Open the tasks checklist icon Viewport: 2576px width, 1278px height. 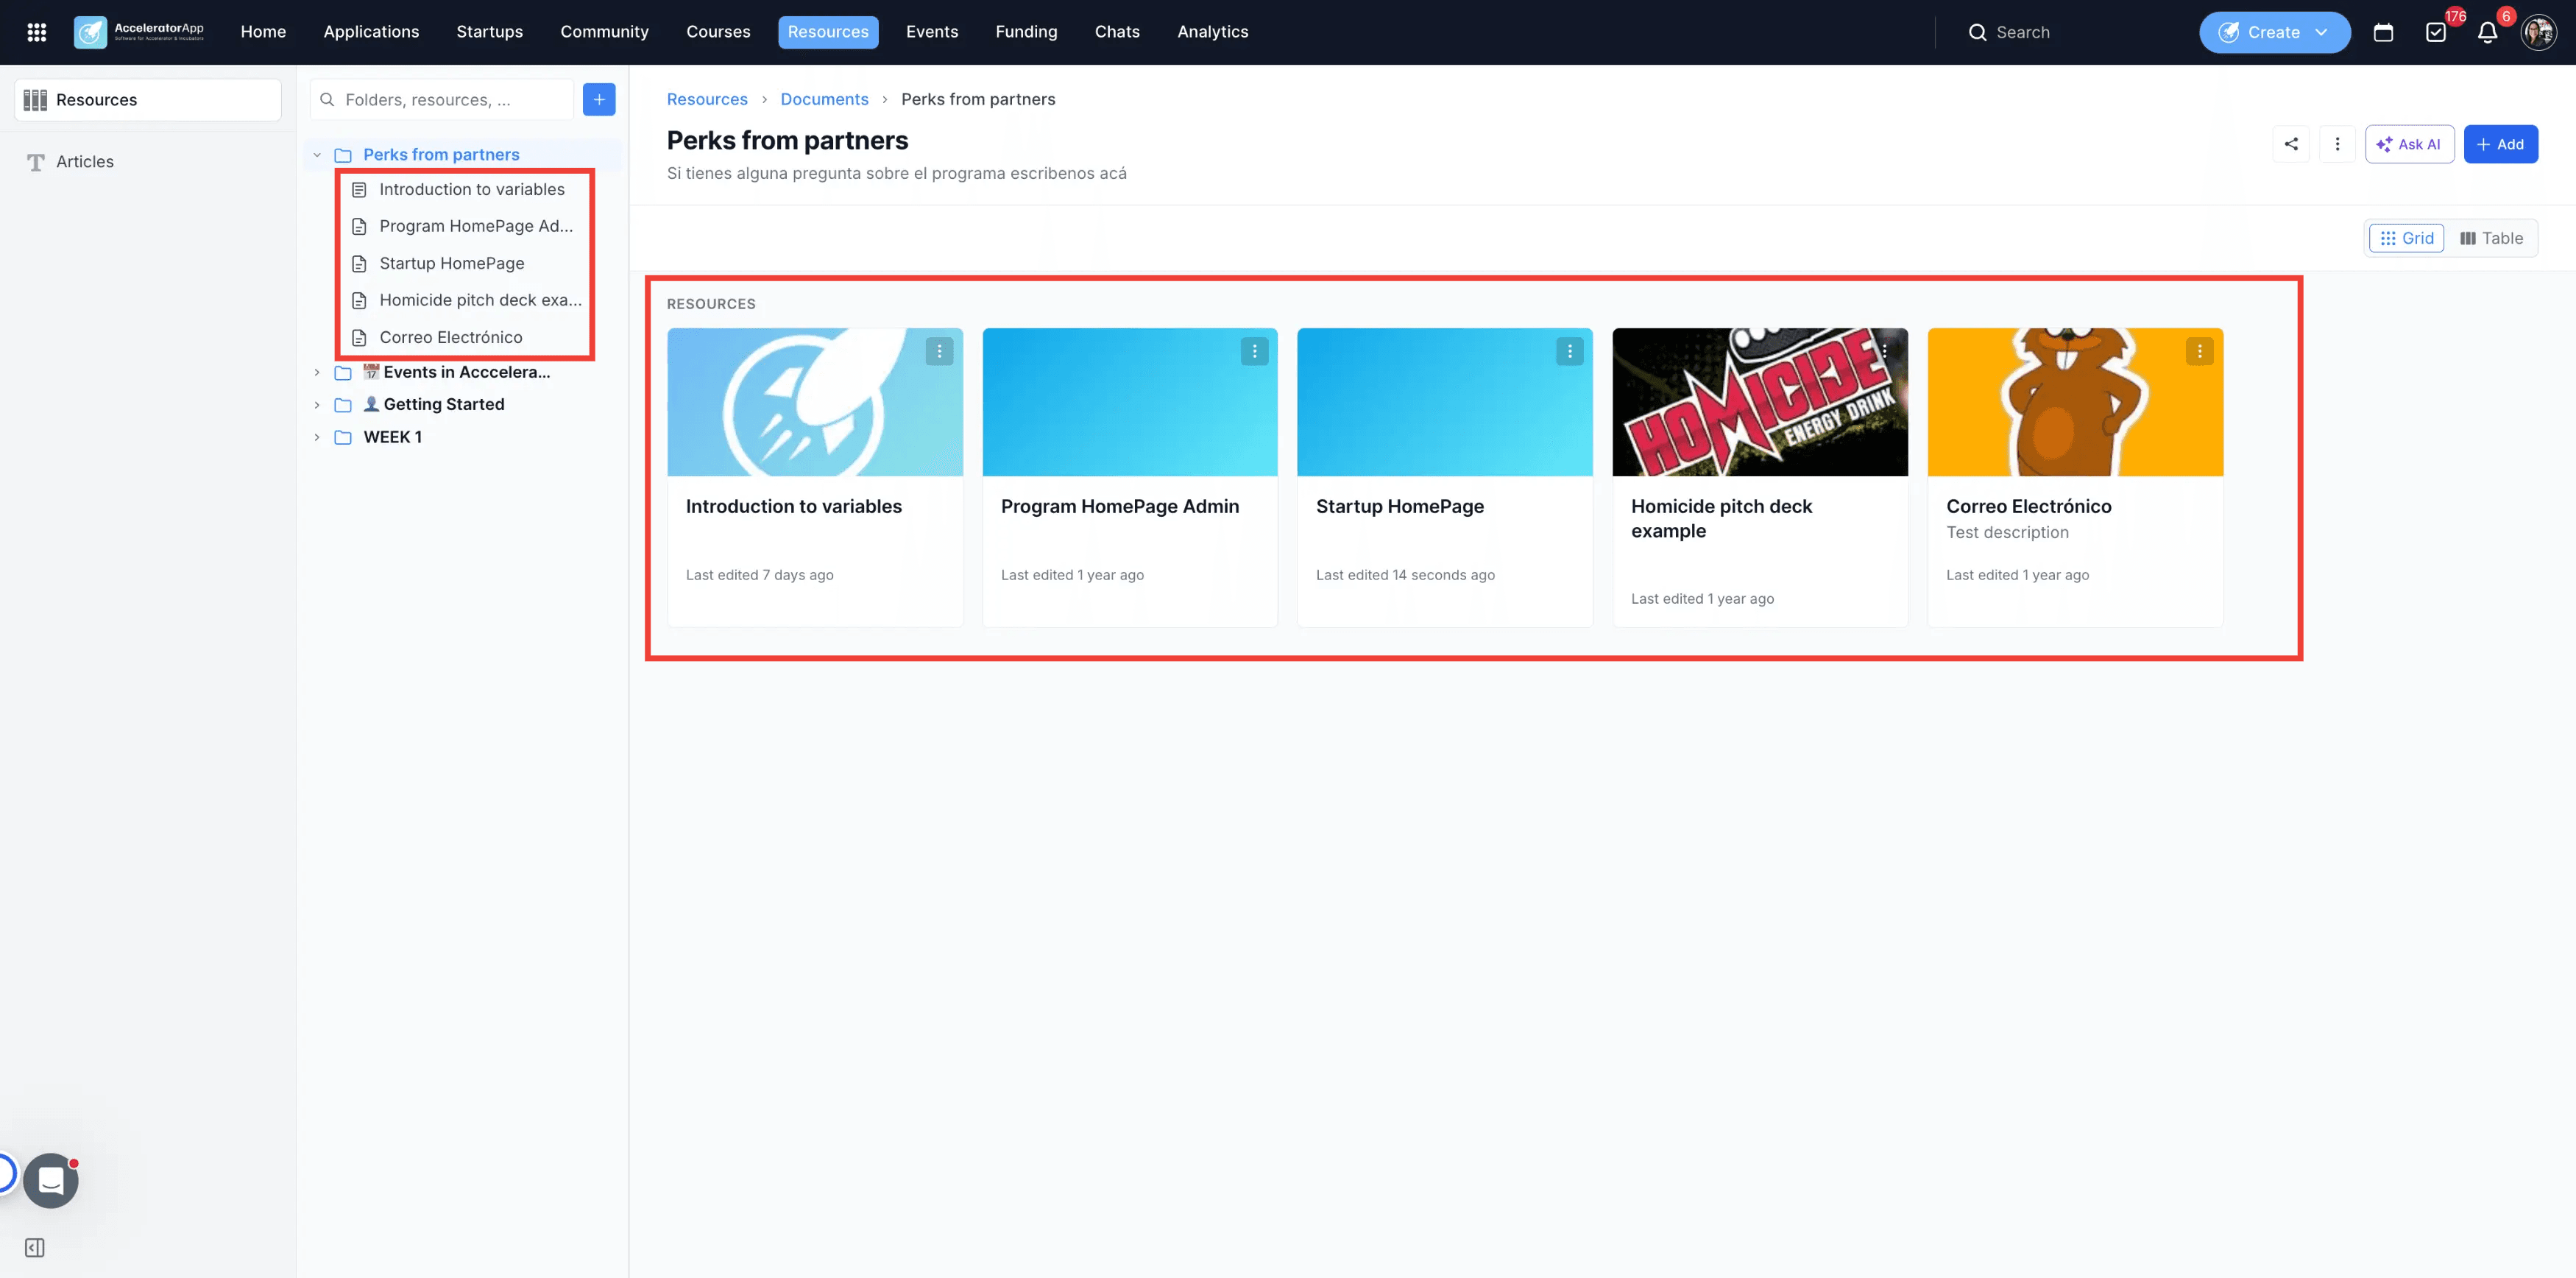point(2435,32)
